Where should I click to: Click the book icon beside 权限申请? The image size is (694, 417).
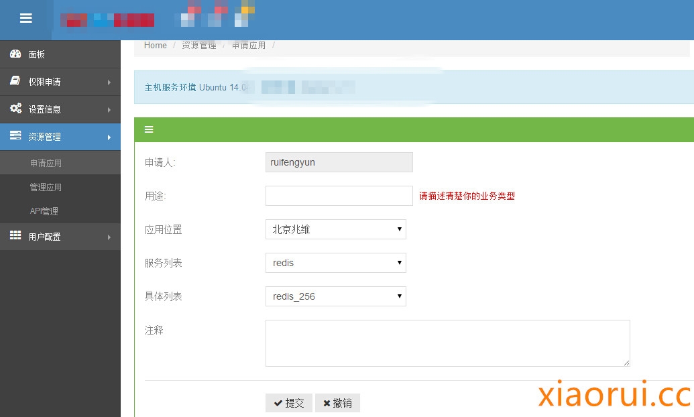tap(15, 81)
